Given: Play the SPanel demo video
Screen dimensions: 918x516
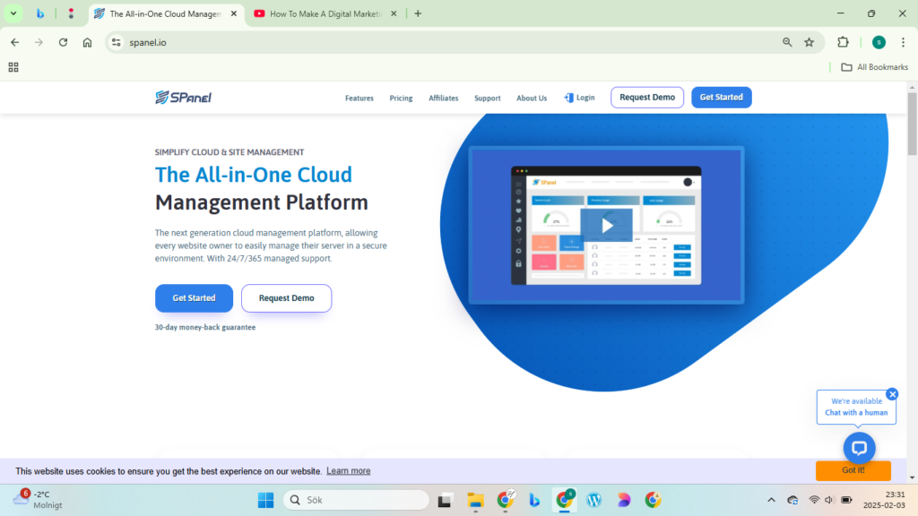Looking at the screenshot, I should [x=607, y=225].
